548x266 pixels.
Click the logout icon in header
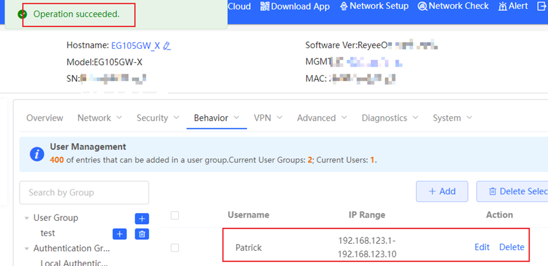pyautogui.click(x=542, y=6)
